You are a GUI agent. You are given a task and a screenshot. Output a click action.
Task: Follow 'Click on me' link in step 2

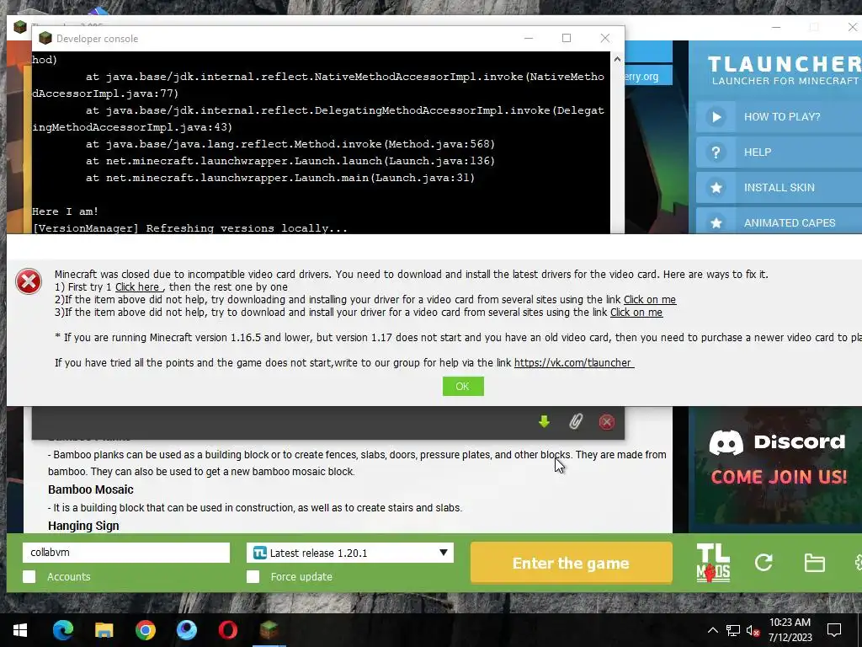tap(650, 300)
